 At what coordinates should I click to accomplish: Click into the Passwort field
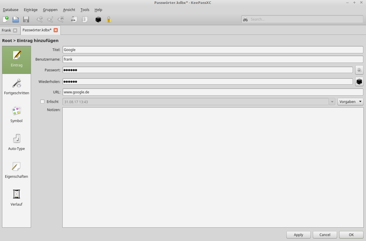pos(208,70)
